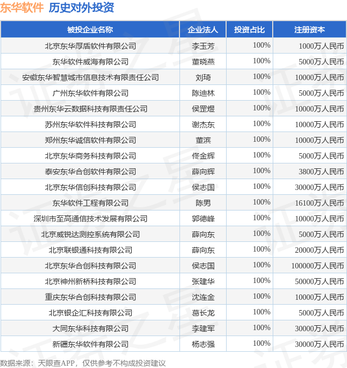Click 100% in 东华软件威海有限公司 row
347x368 pixels.
pos(261,61)
